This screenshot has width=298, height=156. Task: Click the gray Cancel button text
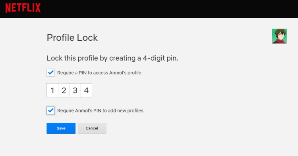pyautogui.click(x=92, y=128)
